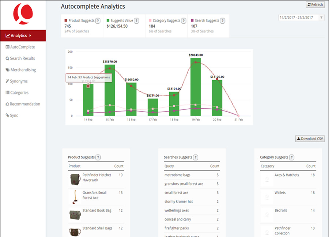This screenshot has width=329, height=237.
Task: Open the AutoComplete sidebar section
Action: pyautogui.click(x=22, y=47)
